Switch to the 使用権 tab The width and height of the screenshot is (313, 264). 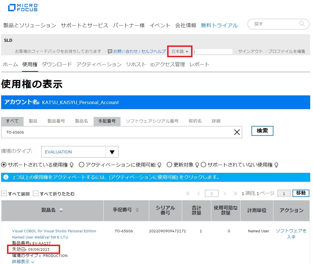pyautogui.click(x=30, y=65)
